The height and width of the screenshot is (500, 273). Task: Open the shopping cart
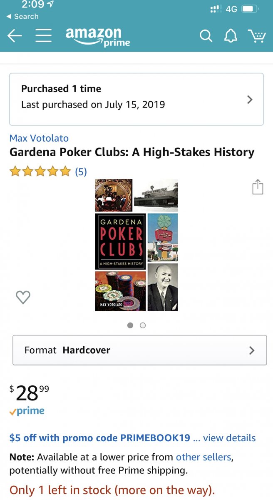click(256, 36)
